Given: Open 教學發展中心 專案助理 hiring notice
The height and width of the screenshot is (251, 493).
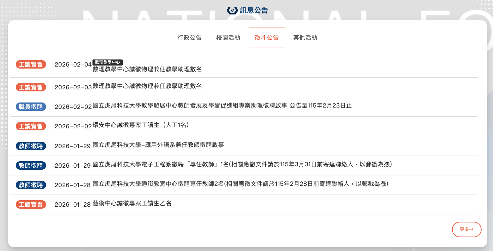Looking at the screenshot, I should (x=222, y=106).
